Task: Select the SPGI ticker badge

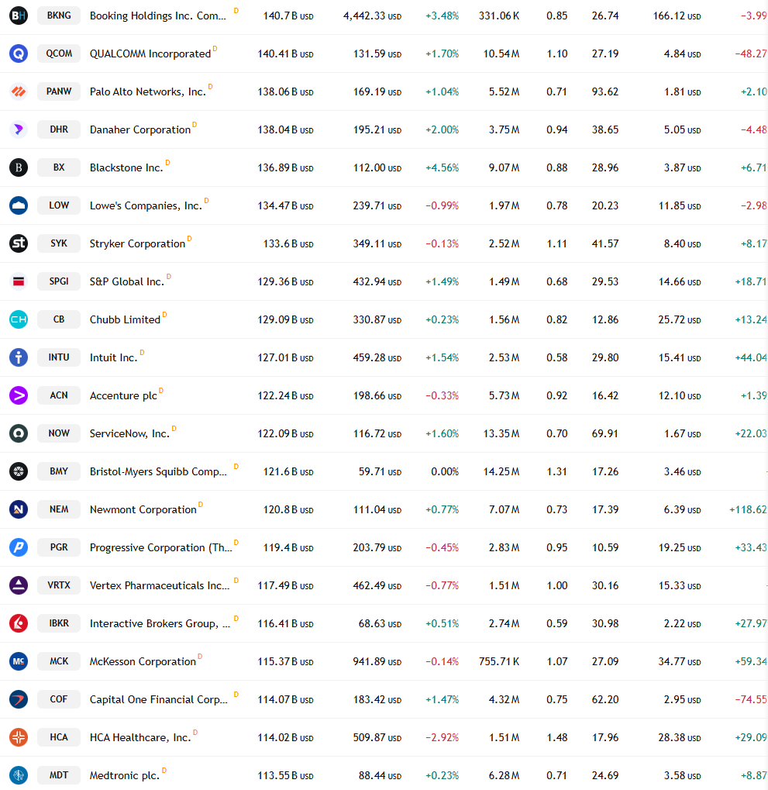Action: click(x=59, y=281)
